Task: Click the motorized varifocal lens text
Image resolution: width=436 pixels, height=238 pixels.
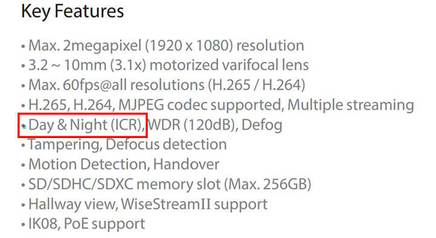Action: coord(229,65)
